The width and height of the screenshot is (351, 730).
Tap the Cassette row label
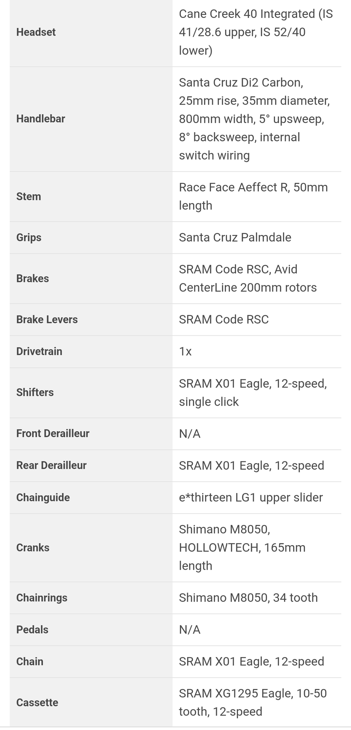click(x=37, y=703)
